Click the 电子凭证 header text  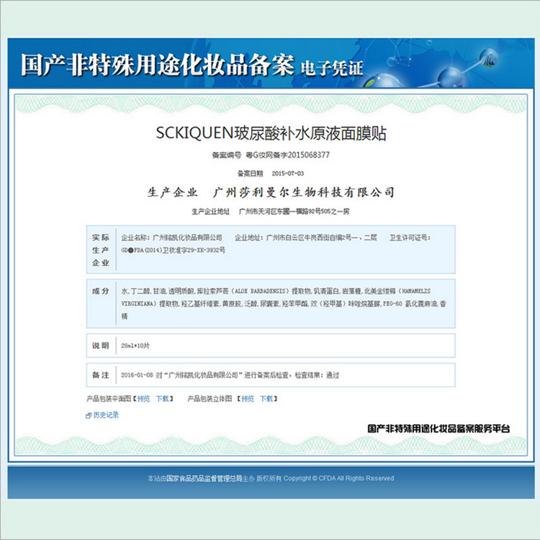pyautogui.click(x=332, y=68)
